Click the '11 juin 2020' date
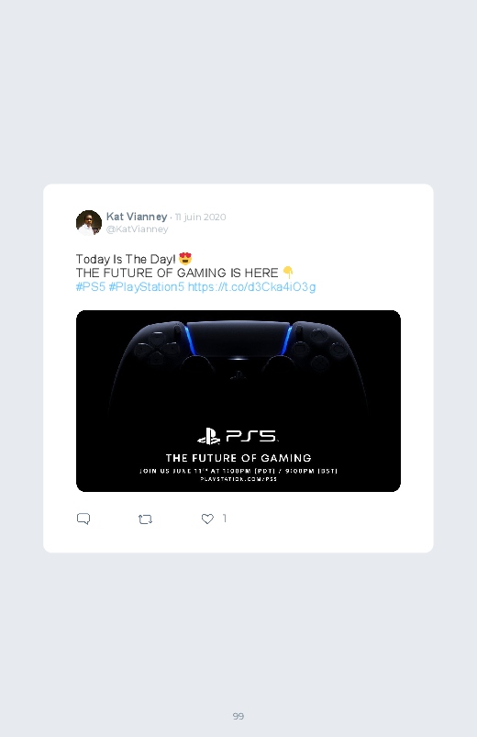 pyautogui.click(x=201, y=218)
